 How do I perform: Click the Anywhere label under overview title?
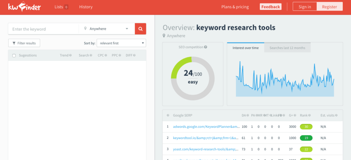point(176,36)
